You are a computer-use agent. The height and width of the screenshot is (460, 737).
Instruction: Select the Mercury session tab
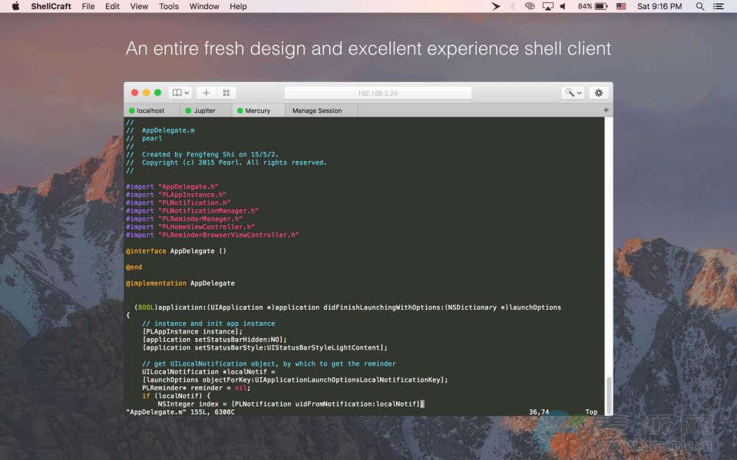tap(257, 110)
